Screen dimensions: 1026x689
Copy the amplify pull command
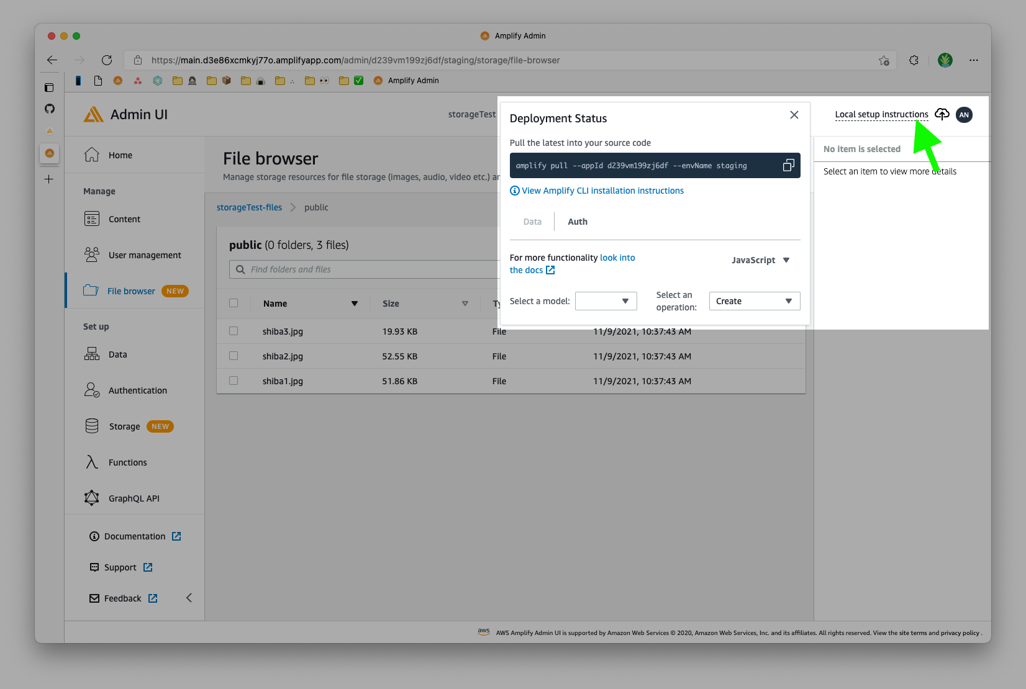[x=788, y=165]
